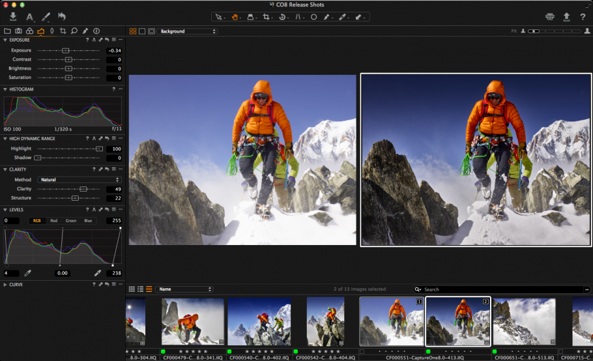The height and width of the screenshot is (361, 593).
Task: Select the Crop tool in toolbar
Action: click(x=267, y=17)
